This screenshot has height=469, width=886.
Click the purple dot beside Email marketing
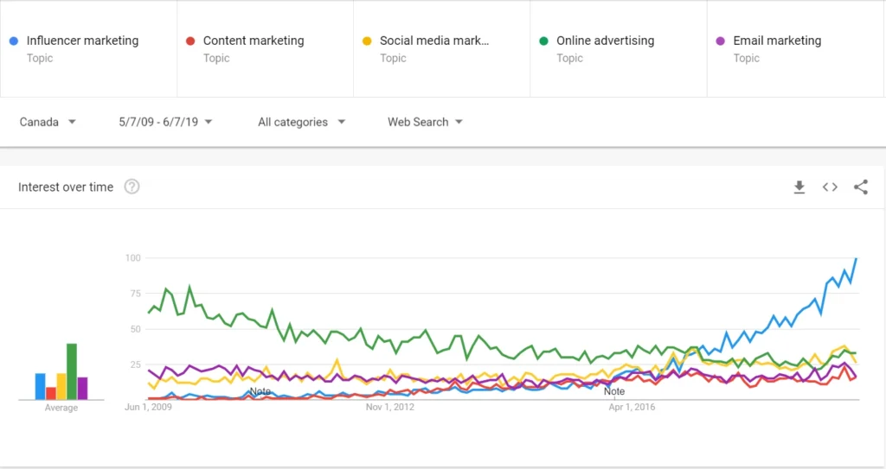pos(720,41)
